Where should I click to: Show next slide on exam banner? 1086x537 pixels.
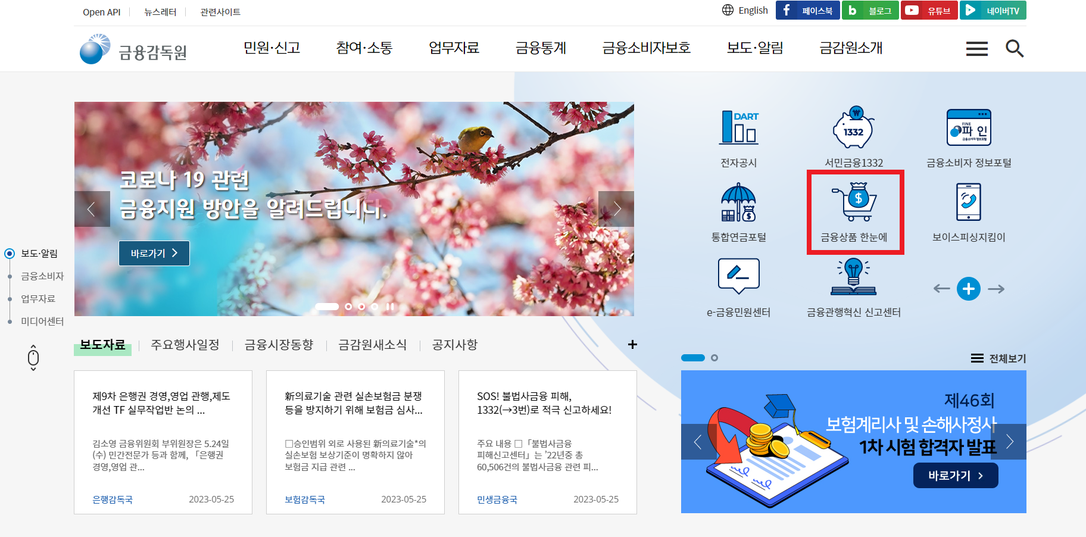(x=1009, y=442)
